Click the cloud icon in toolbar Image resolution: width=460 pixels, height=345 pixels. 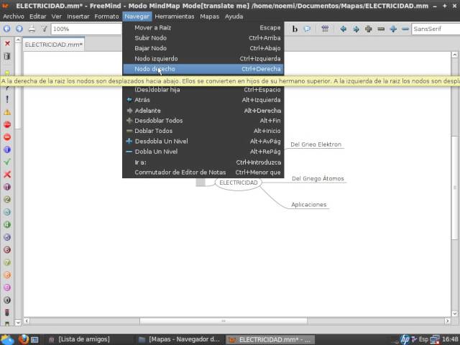[307, 29]
